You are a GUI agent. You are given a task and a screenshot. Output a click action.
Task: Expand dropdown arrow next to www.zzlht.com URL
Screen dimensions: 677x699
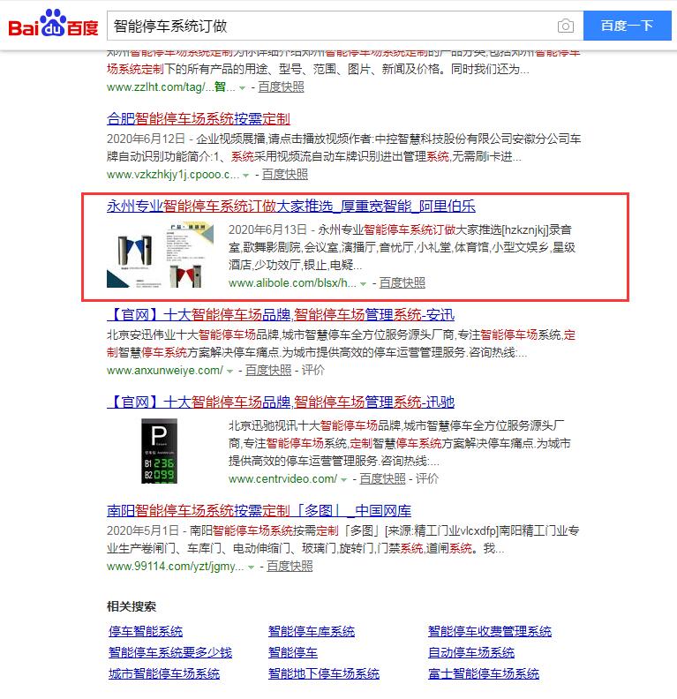point(242,88)
